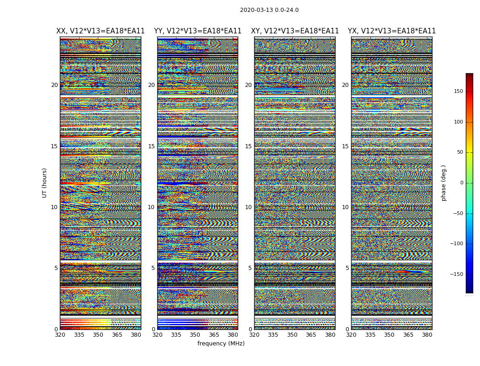Select the XX, V12*V13=EA18*EA11 panel title
This screenshot has width=480, height=366.
coord(100,31)
